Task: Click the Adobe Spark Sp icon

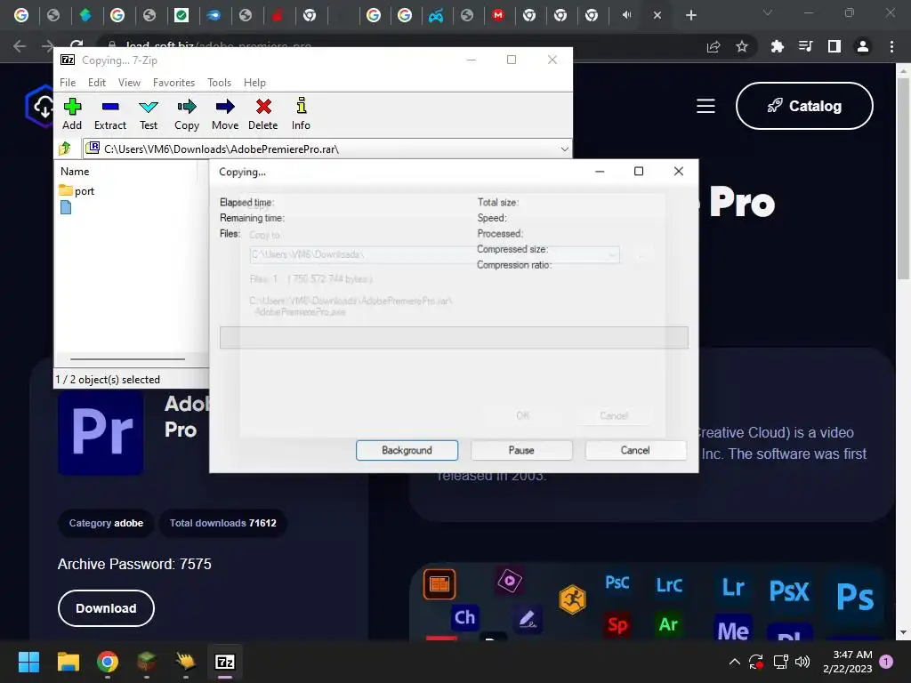Action: (617, 624)
